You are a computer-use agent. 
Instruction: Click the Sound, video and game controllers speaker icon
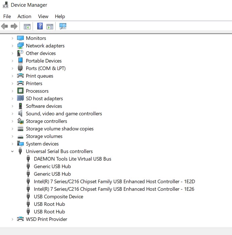20,113
